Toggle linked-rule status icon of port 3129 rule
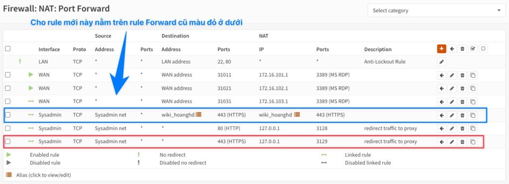Viewport: 509px width, 184px height. pos(31,141)
